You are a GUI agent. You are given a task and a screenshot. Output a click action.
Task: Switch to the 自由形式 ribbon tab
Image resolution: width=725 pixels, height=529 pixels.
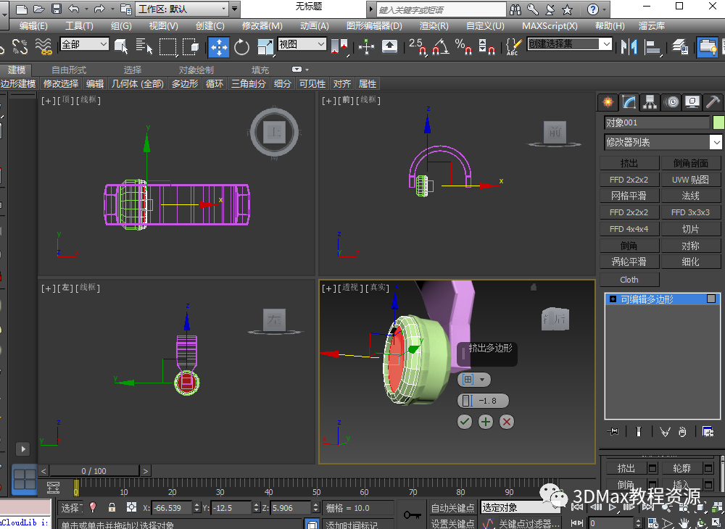tap(69, 70)
